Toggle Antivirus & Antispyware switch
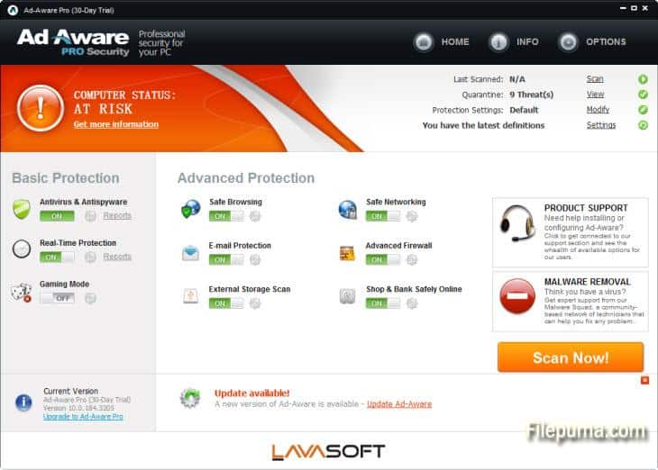 [x=57, y=216]
